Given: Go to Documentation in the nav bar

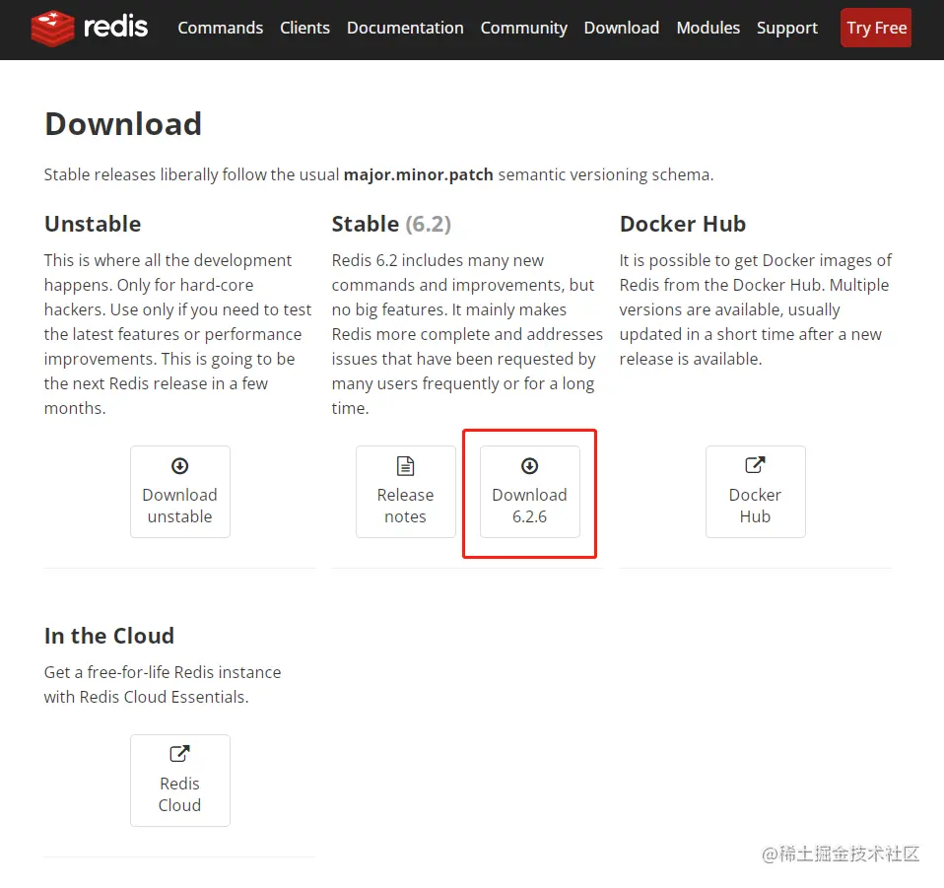Looking at the screenshot, I should point(405,28).
